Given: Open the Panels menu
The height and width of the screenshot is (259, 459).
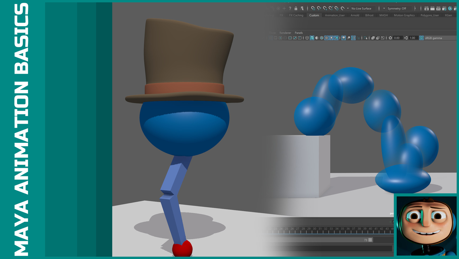Looking at the screenshot, I should (299, 33).
